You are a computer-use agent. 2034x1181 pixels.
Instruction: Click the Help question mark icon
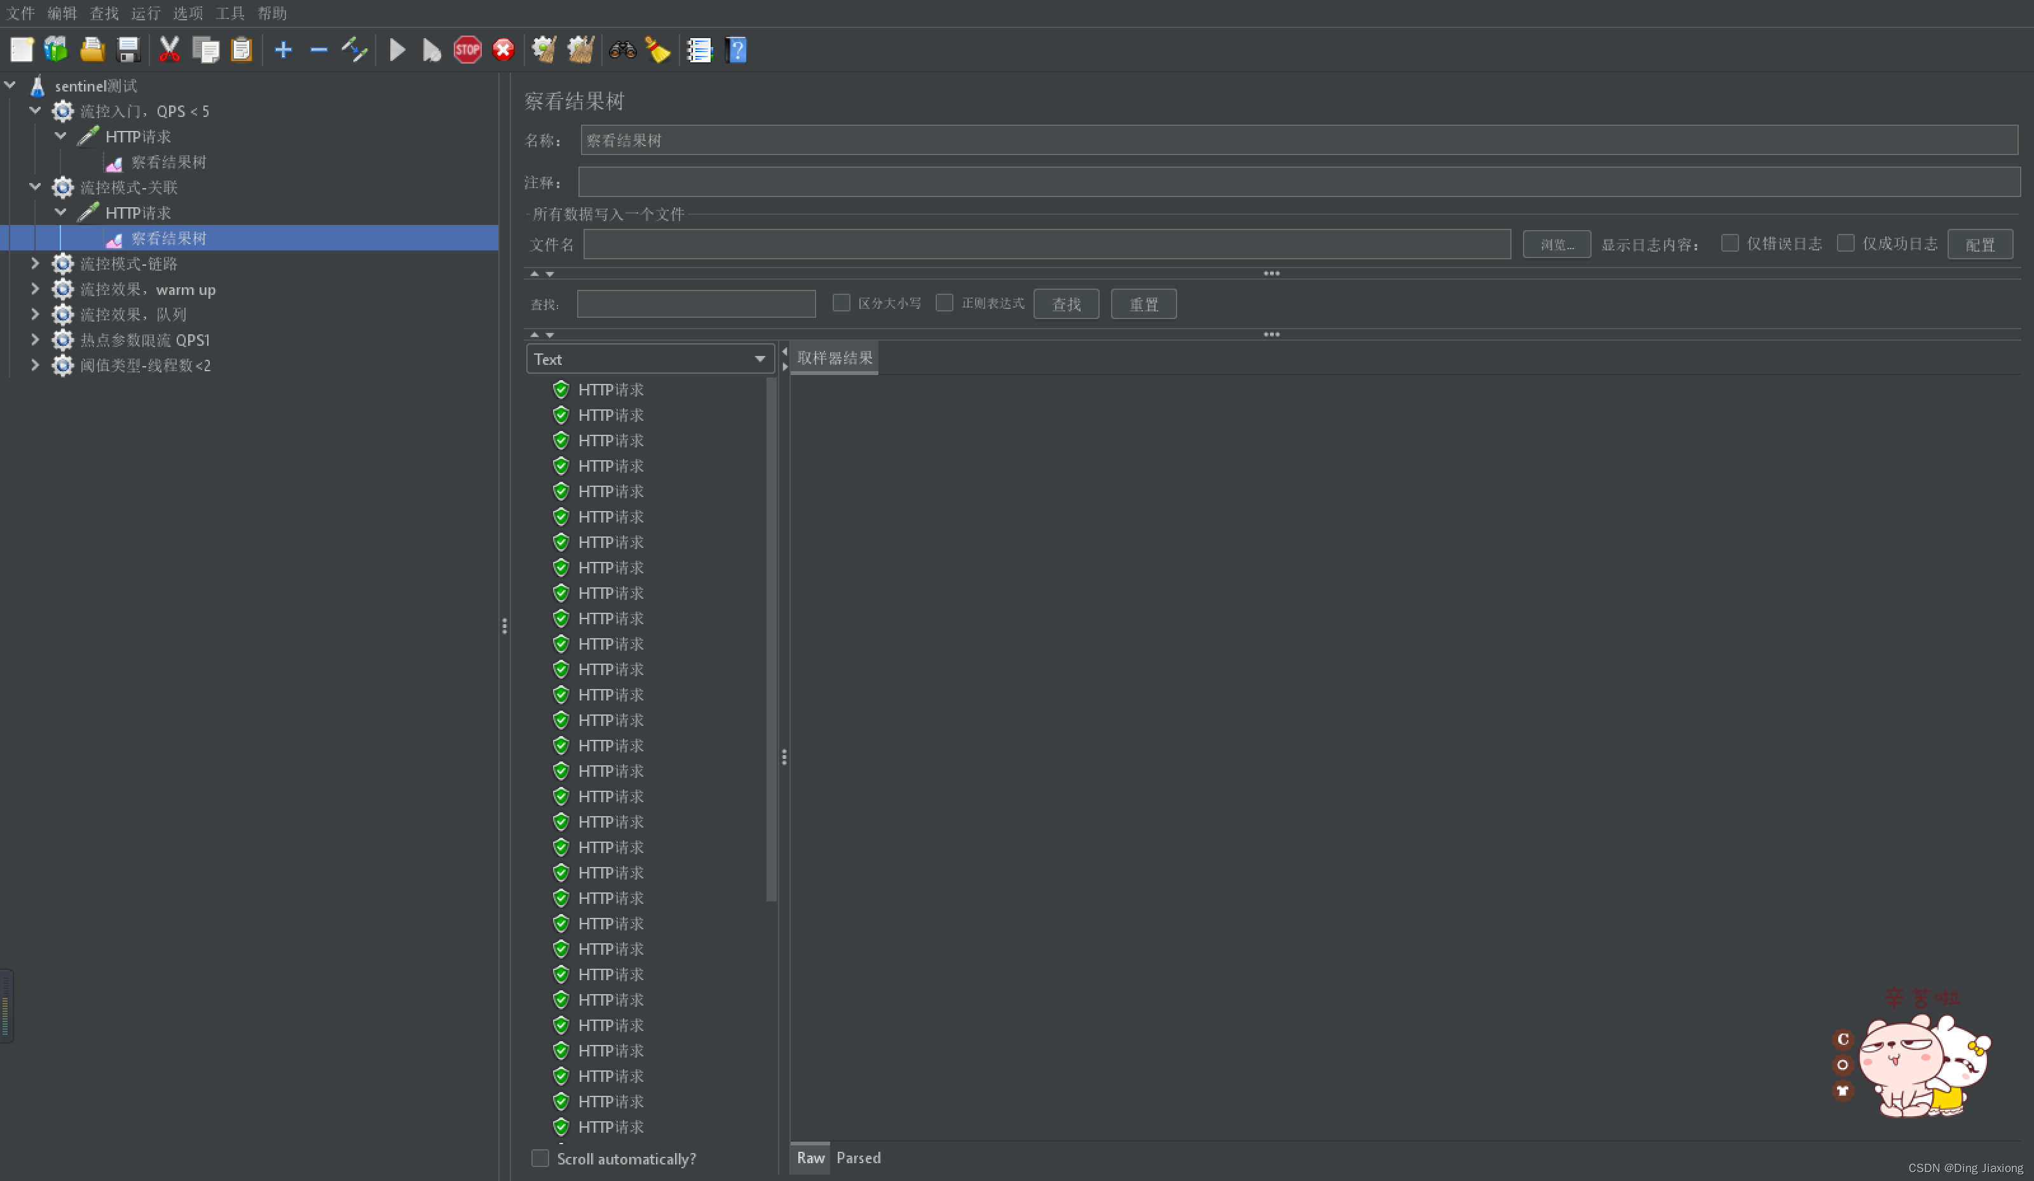[738, 49]
